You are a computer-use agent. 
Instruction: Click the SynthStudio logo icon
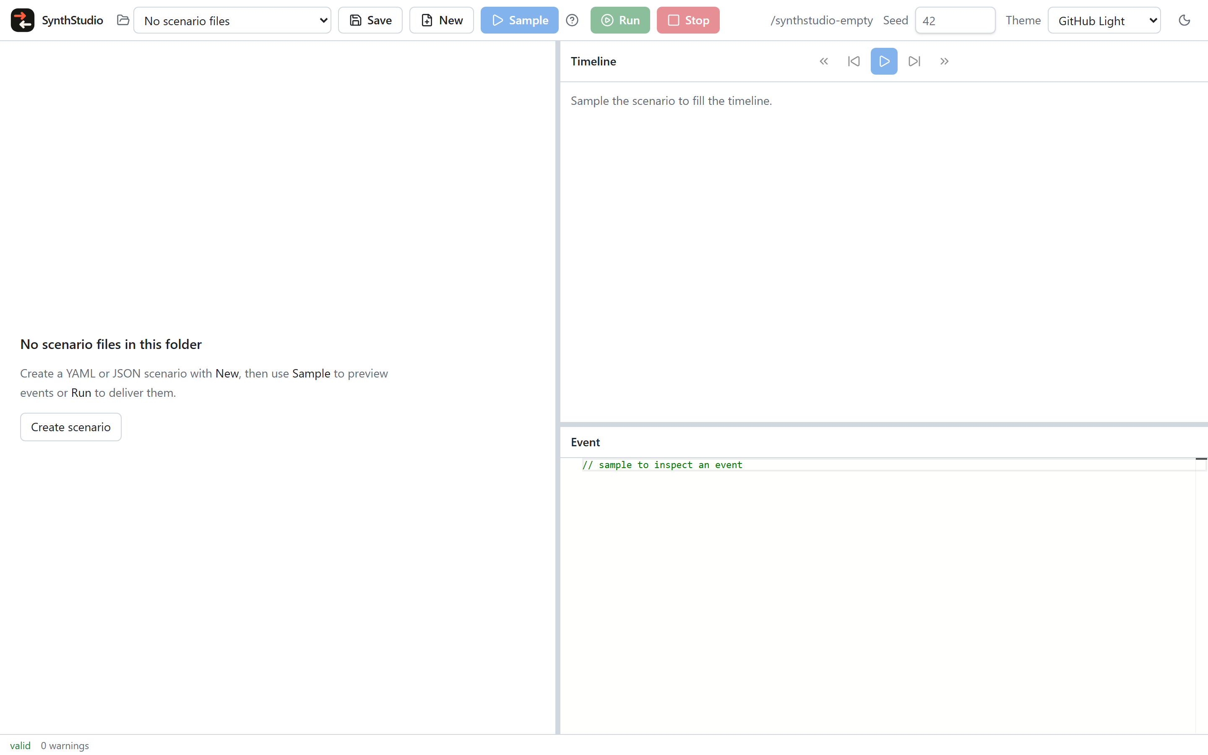coord(23,20)
